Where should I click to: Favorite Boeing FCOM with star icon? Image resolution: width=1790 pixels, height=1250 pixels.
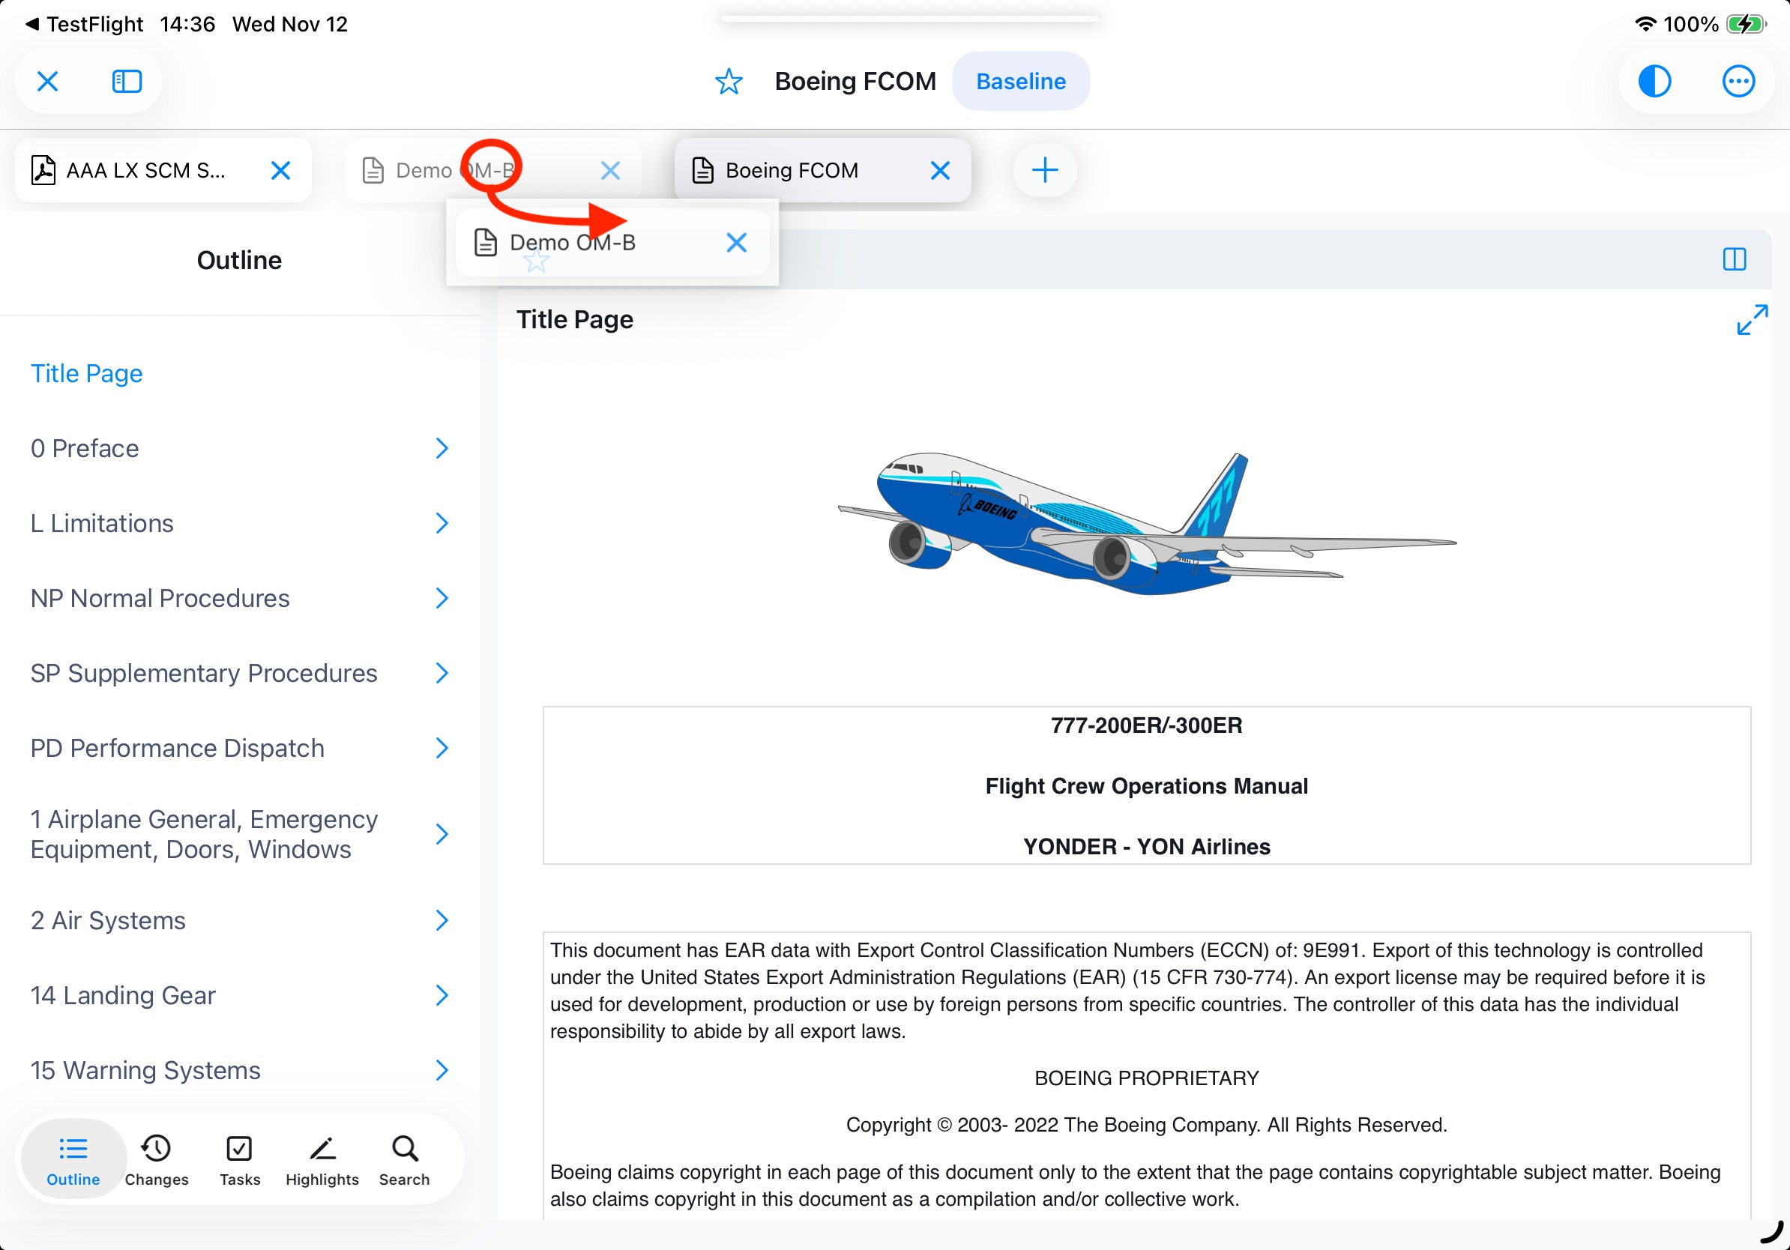[x=728, y=81]
